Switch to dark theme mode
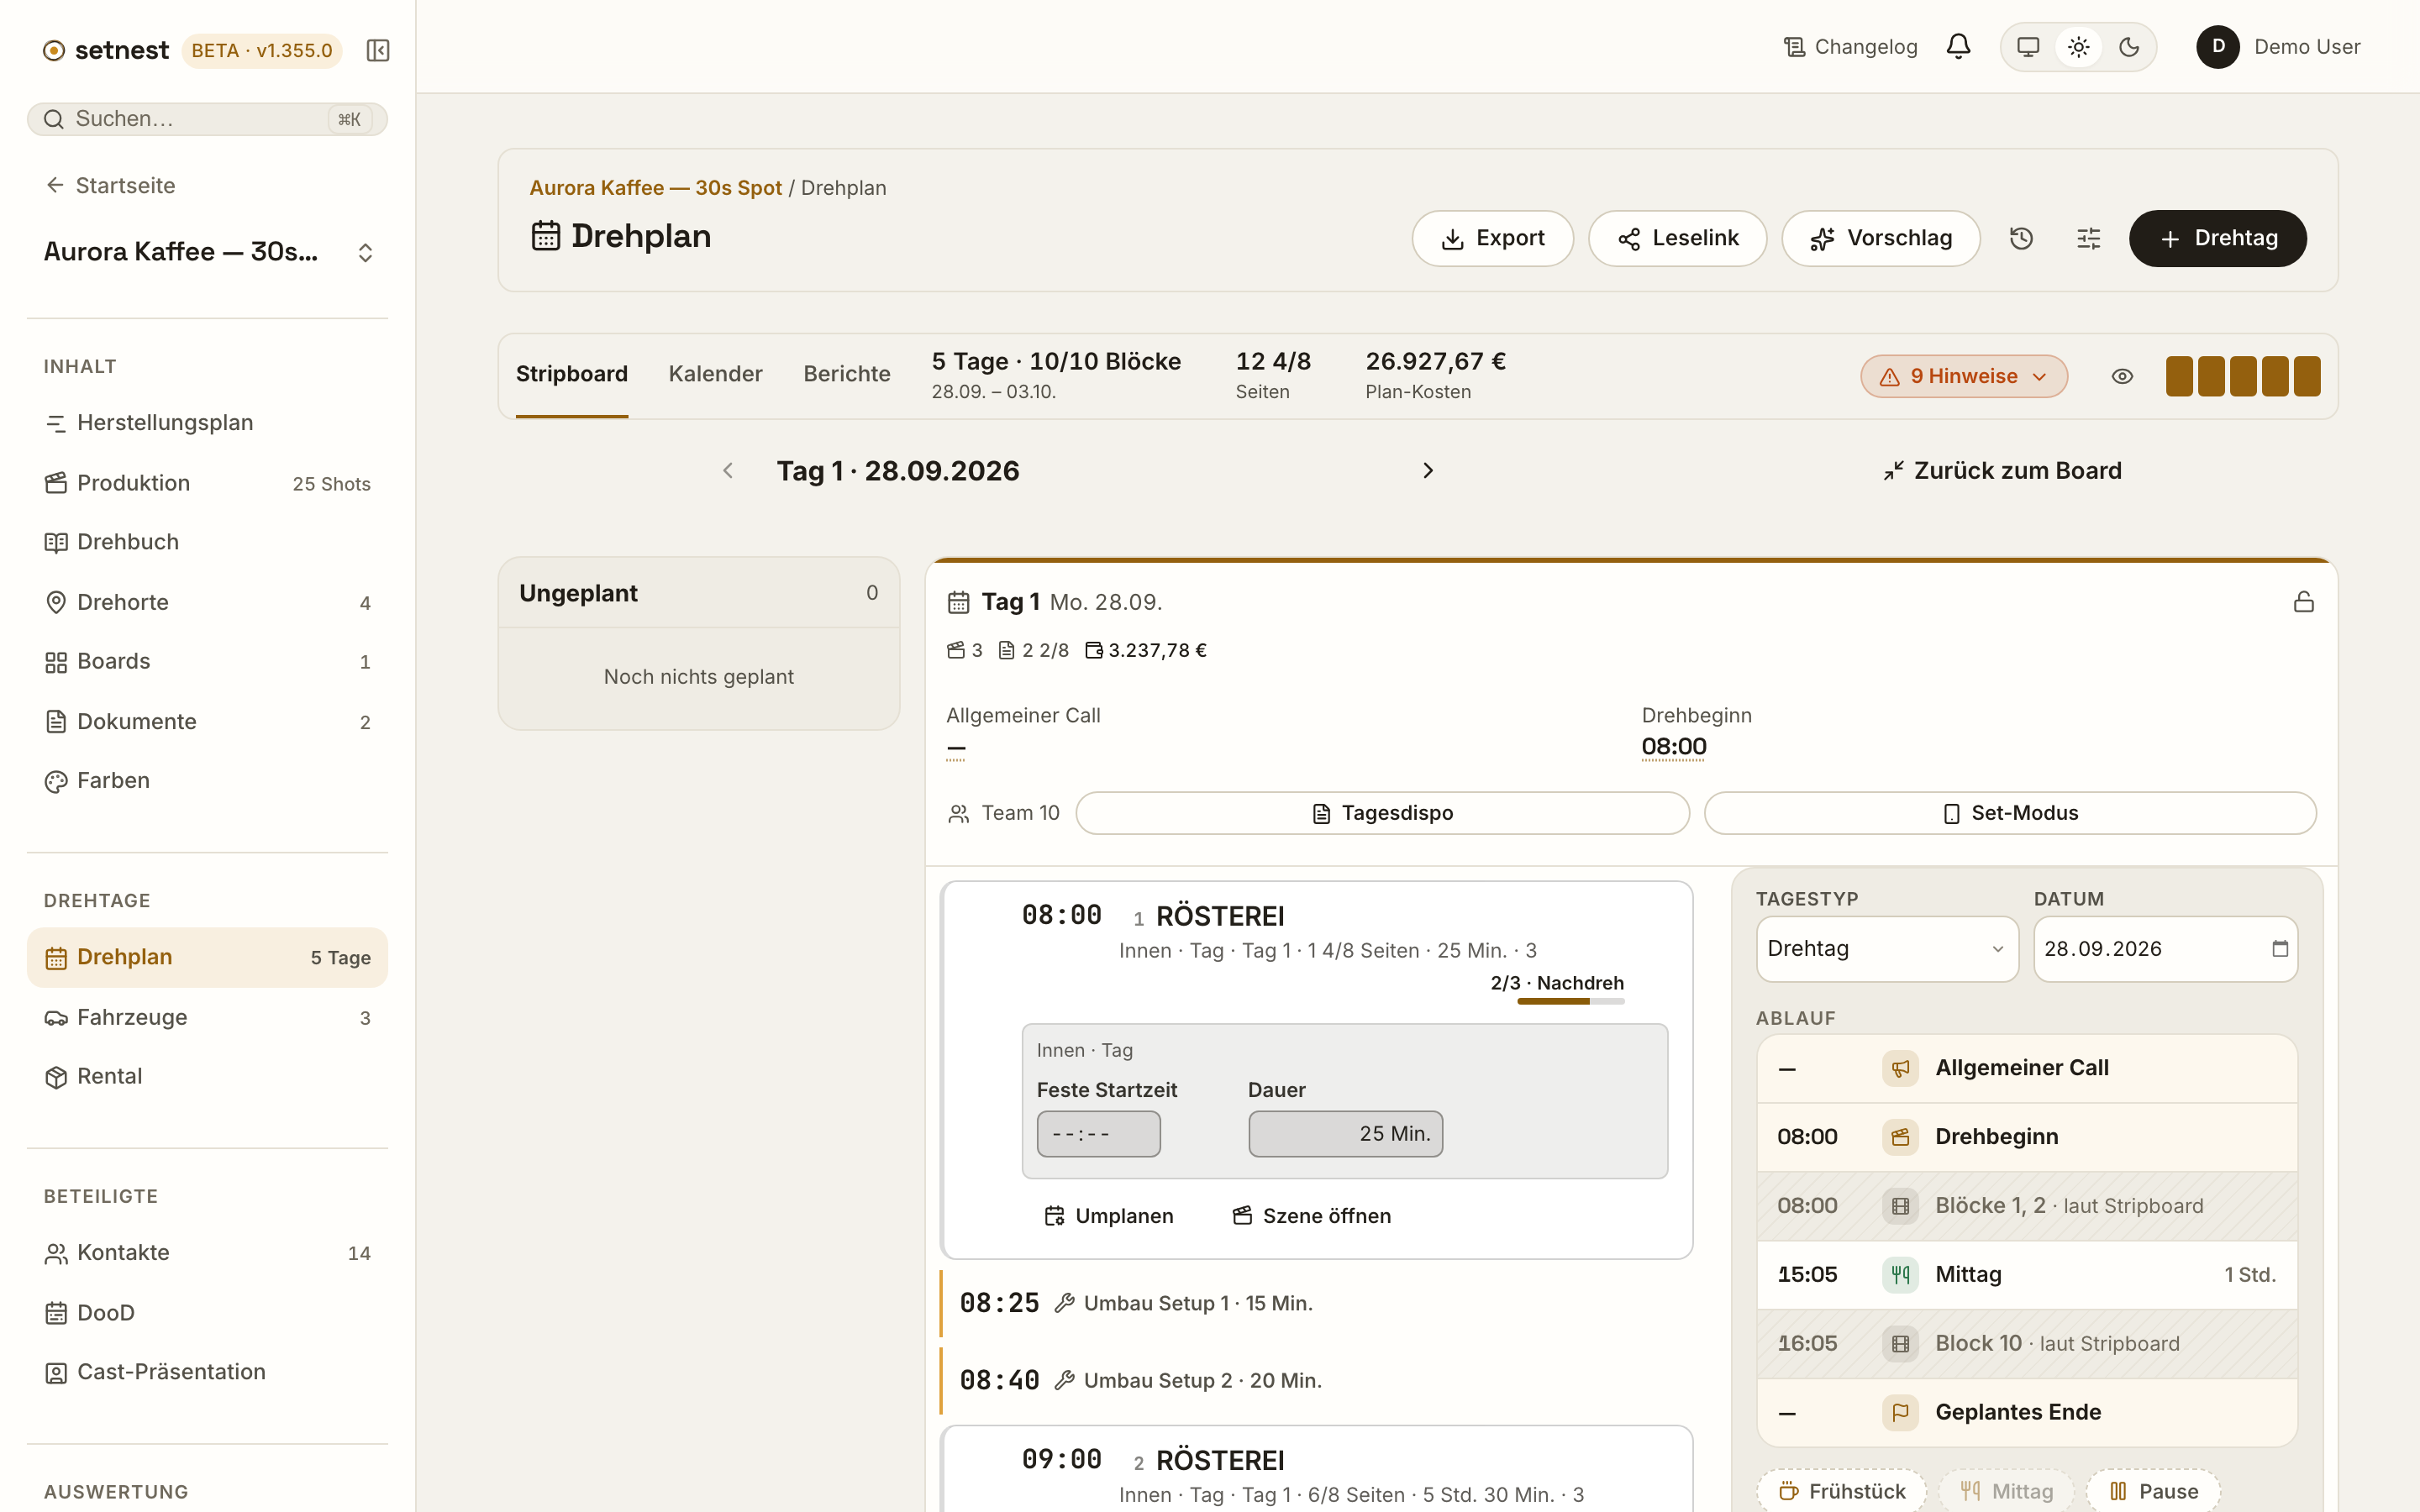 [x=2129, y=47]
